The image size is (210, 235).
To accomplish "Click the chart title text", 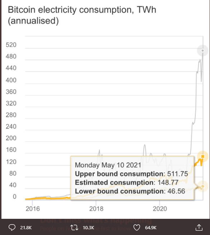I will tap(82, 15).
